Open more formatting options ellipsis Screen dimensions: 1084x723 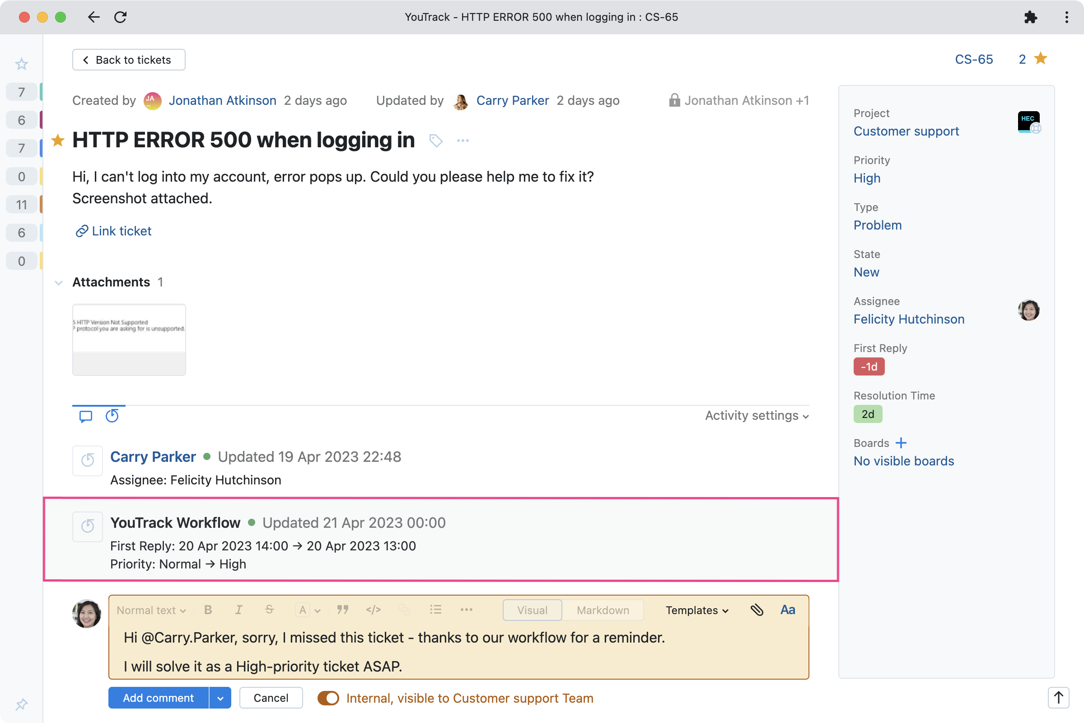467,610
